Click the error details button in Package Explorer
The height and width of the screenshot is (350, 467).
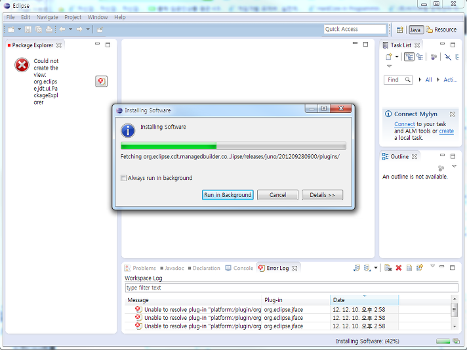coord(101,81)
